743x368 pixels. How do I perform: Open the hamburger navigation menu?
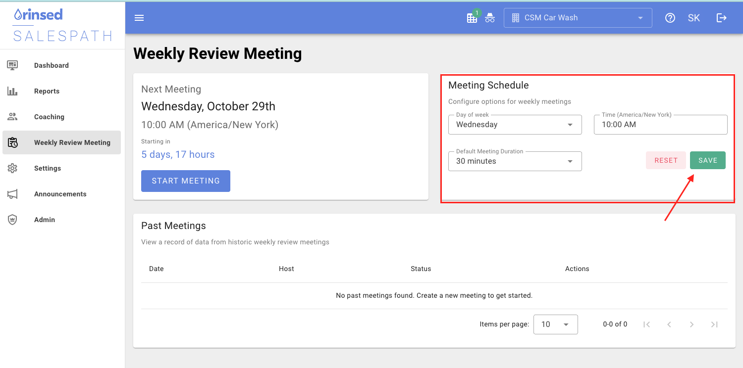coord(139,18)
